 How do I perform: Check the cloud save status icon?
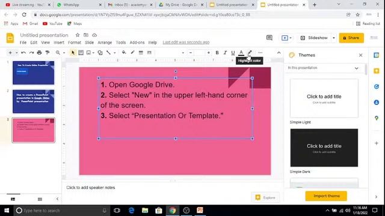click(x=94, y=35)
